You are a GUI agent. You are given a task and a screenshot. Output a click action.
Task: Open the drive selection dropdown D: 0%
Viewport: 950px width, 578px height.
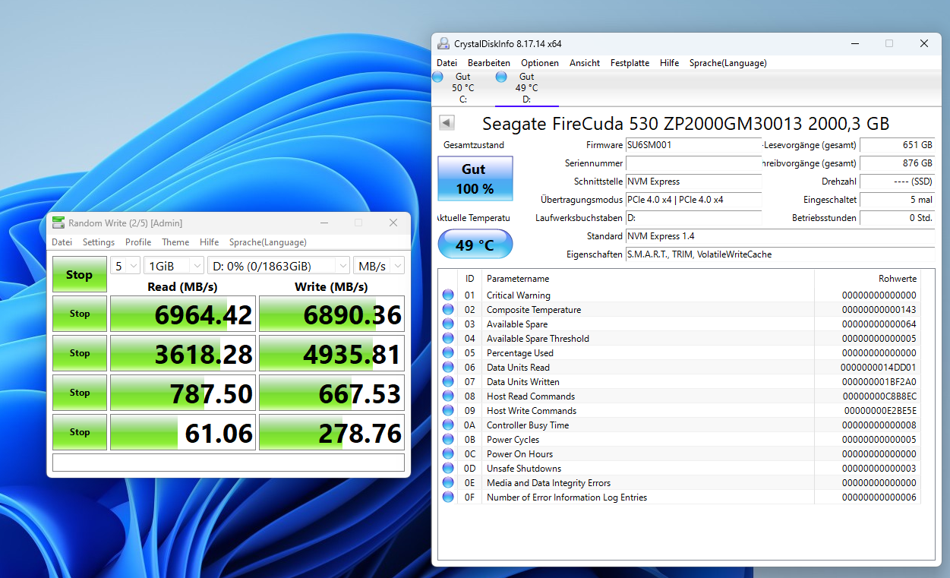[278, 266]
